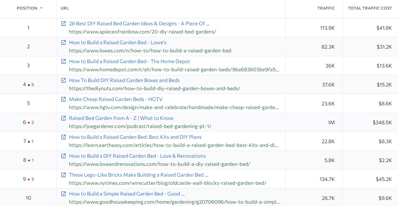Viewport: 398px width, 206px height.
Task: Open "How to Build a Raised Garden Bed - Lowe's" link
Action: pos(118,42)
